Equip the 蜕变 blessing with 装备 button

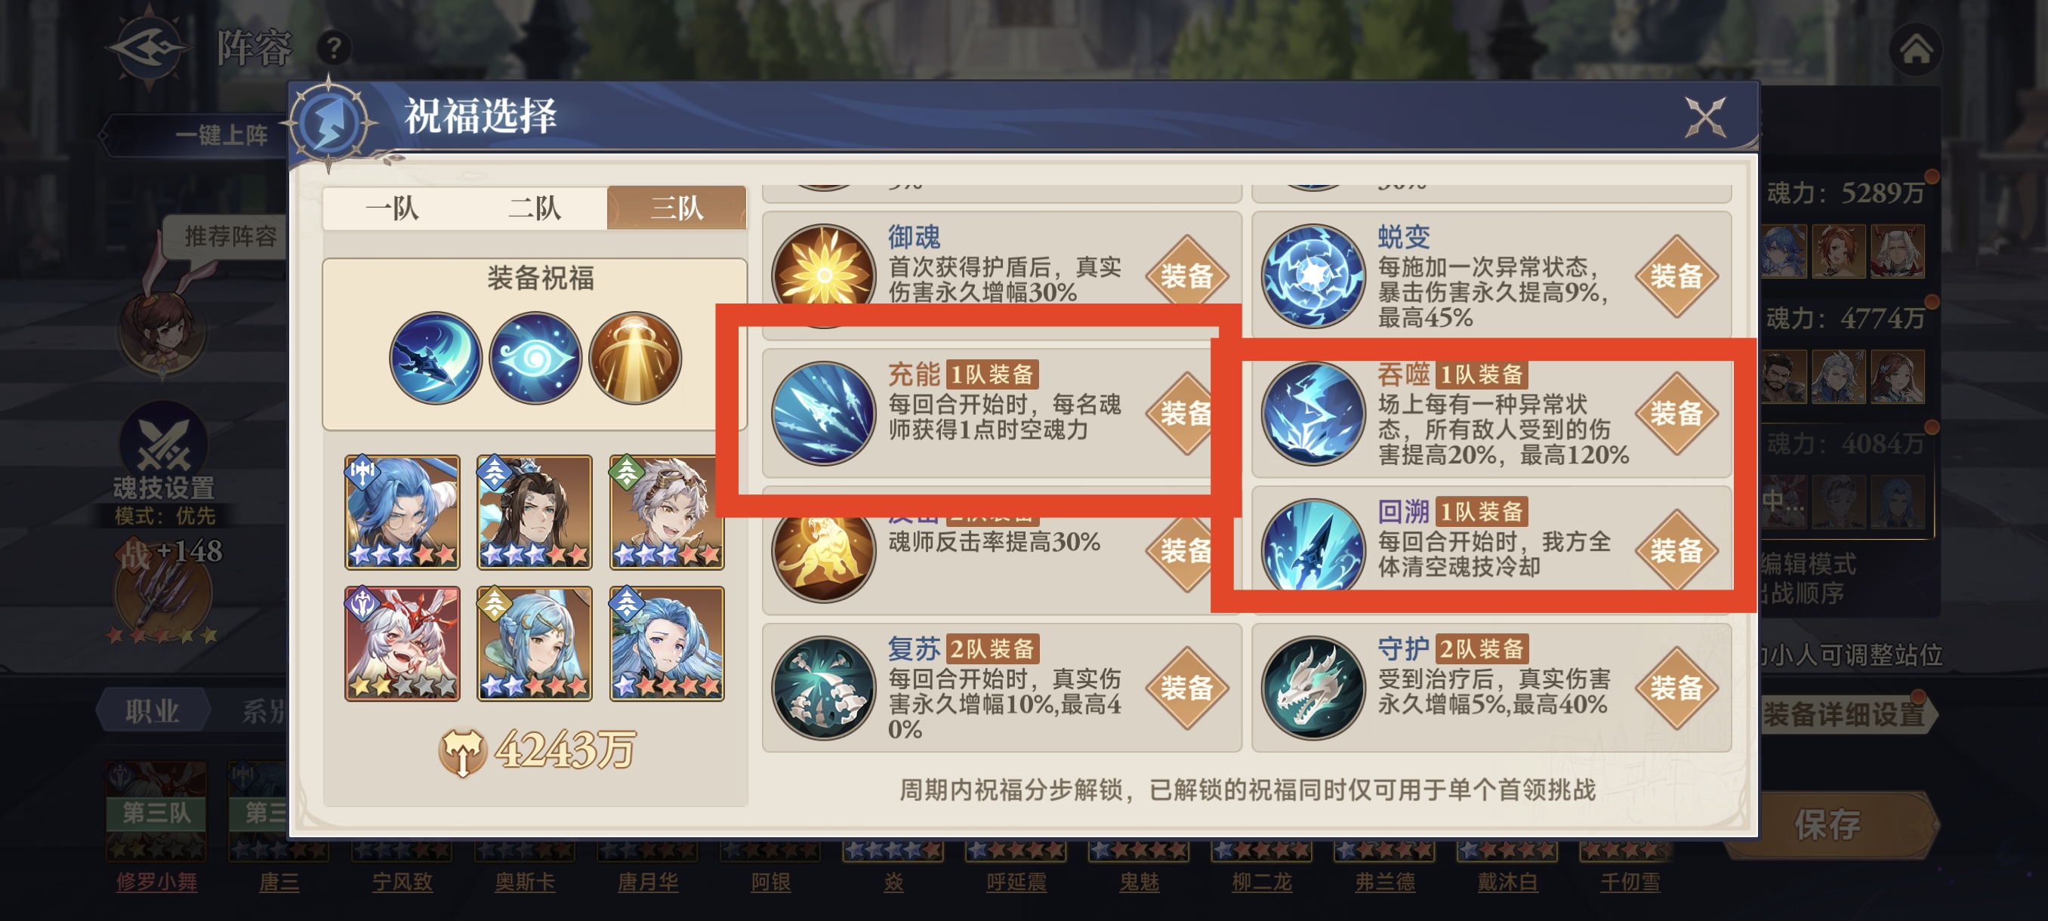coord(1676,276)
